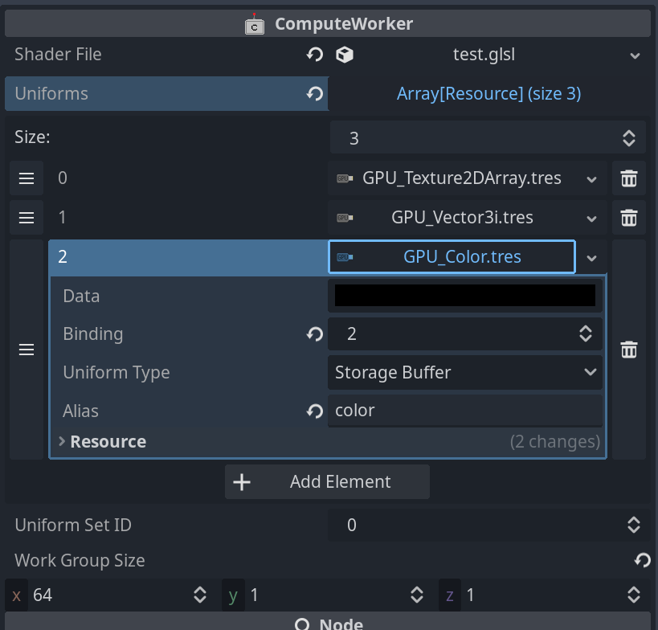
Task: Open the GPU_Texture2DArray.tres dropdown arrow
Action: 591,180
